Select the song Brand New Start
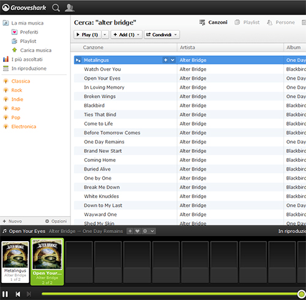This screenshot has width=306, height=300. [x=103, y=151]
